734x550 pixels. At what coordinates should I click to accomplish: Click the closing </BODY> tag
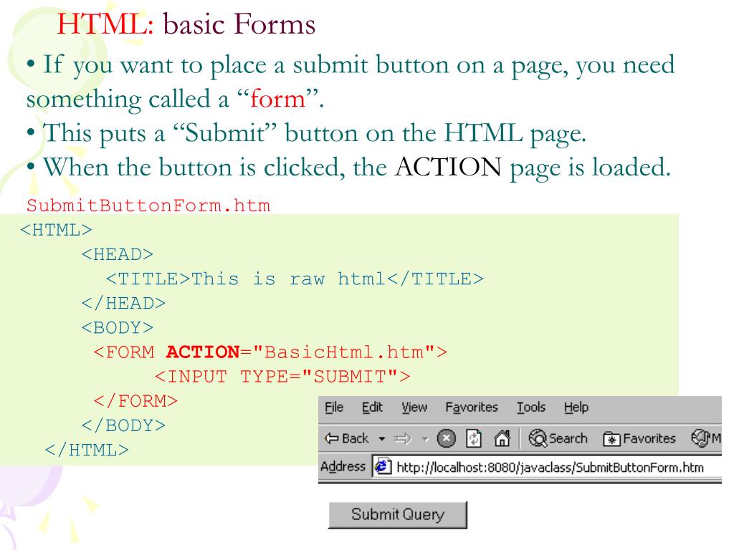click(123, 425)
